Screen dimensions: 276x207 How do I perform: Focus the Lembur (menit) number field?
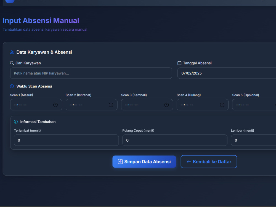[253, 140]
